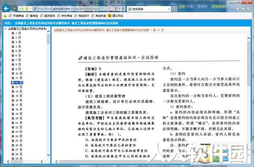Open the browser Tools gear icon
254x167 pixels.
tap(248, 9)
